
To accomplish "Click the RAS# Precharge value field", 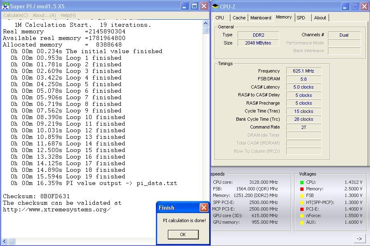I will coord(304,103).
